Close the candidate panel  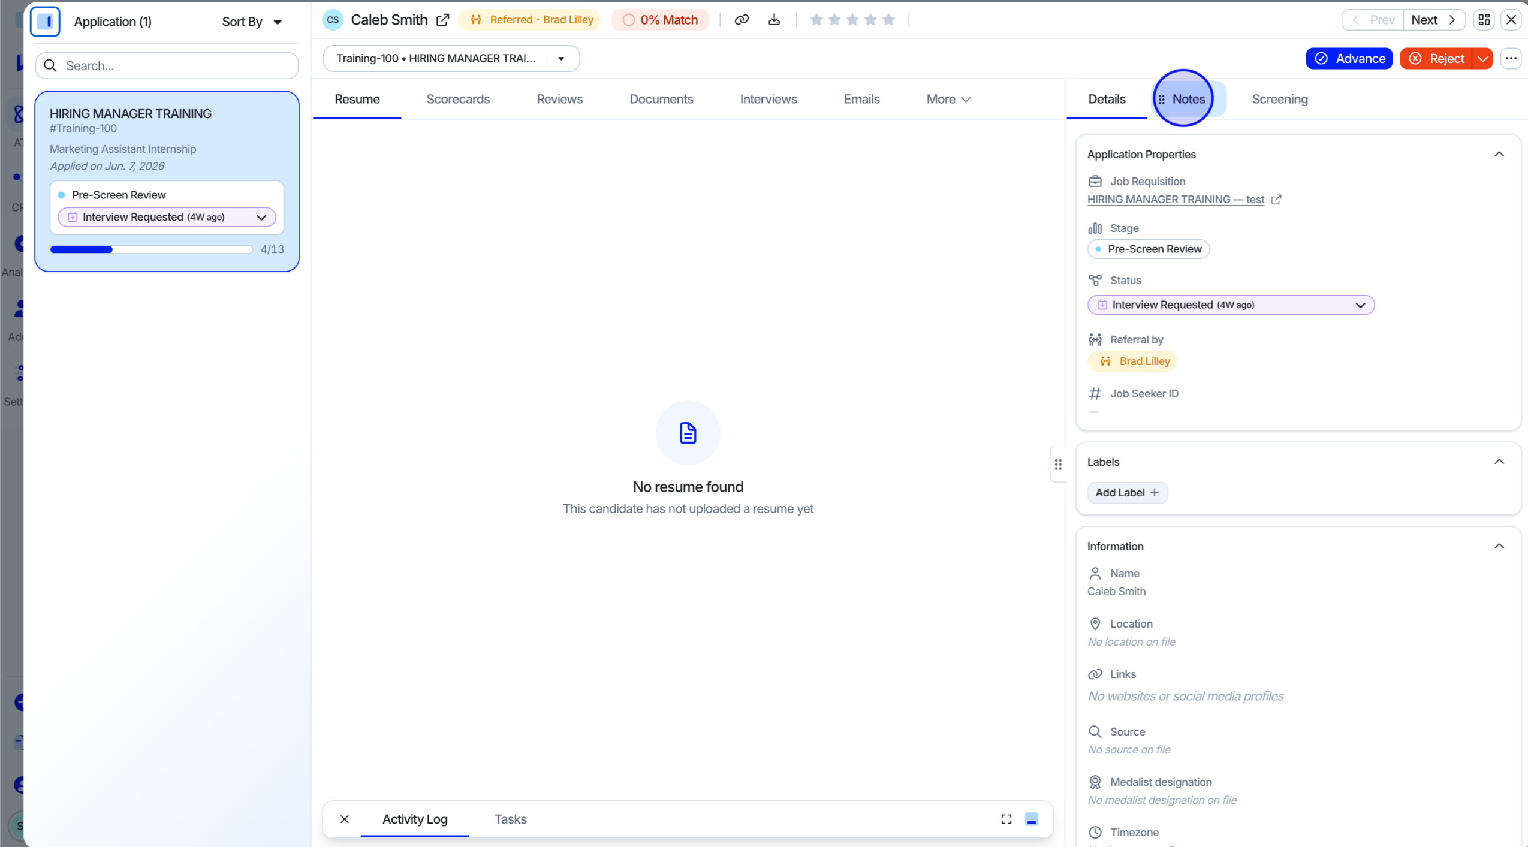(1511, 20)
